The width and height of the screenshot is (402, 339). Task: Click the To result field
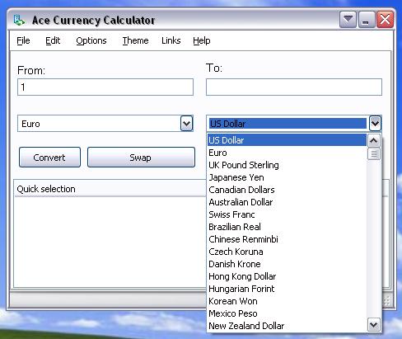tap(294, 87)
